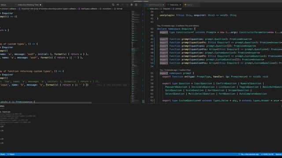The height and width of the screenshot is (158, 282).
Task: Click the horizontal scrollbar under left editor
Action: (x=46, y=103)
